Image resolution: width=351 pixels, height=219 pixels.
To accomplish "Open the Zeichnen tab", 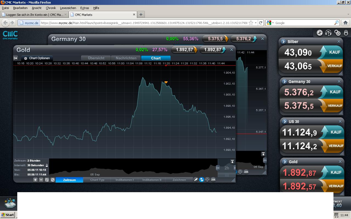I will pyautogui.click(x=179, y=180).
